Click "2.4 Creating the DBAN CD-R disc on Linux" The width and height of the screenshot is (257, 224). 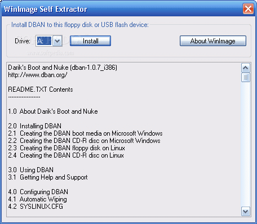[66, 155]
